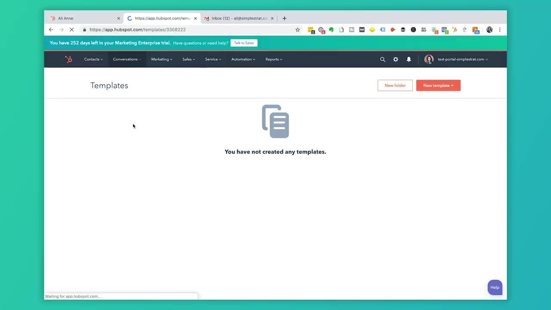Click the account avatar in HubSpot navbar

point(429,59)
